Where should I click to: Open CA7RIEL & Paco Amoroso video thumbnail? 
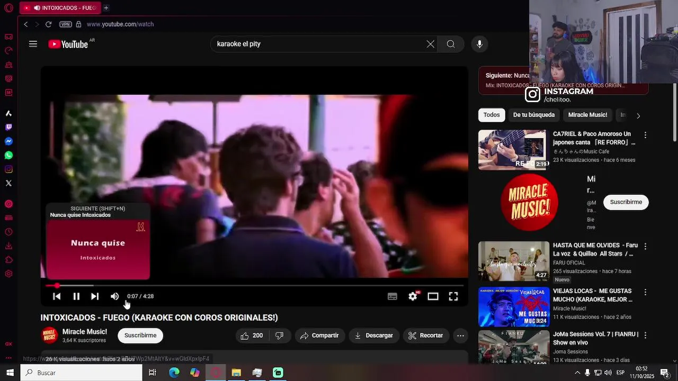tap(514, 150)
